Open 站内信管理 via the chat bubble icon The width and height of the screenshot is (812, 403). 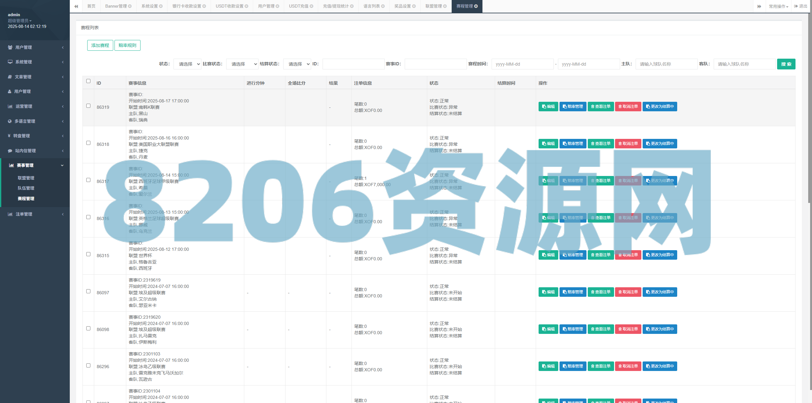[x=10, y=151]
